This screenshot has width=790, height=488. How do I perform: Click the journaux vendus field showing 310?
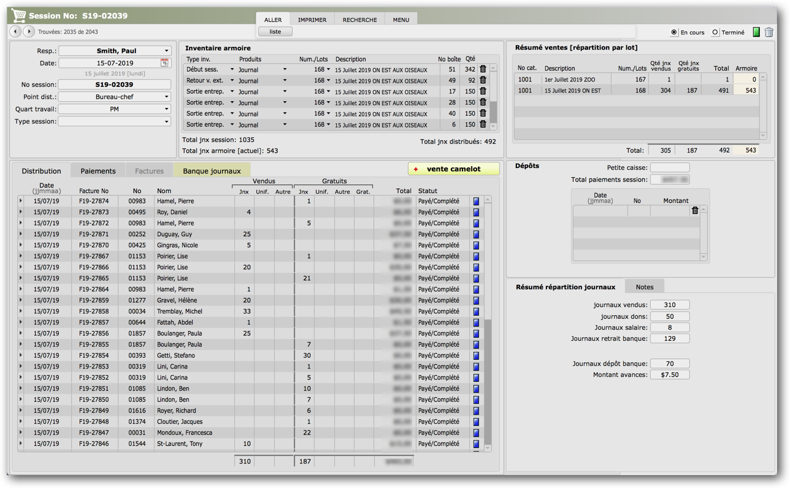click(670, 305)
